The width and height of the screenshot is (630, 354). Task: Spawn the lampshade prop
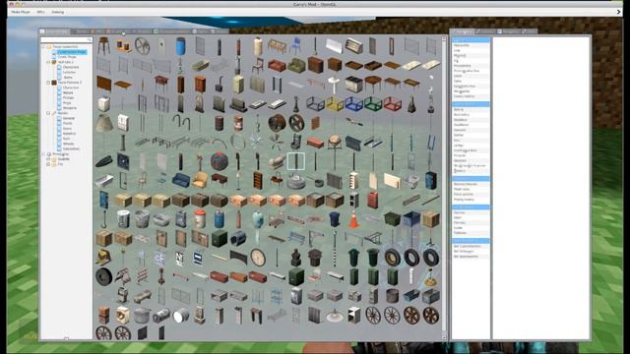pos(103,123)
